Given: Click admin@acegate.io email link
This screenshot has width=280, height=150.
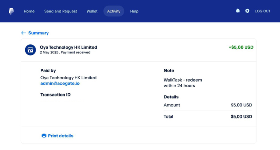Looking at the screenshot, I should click(x=60, y=83).
